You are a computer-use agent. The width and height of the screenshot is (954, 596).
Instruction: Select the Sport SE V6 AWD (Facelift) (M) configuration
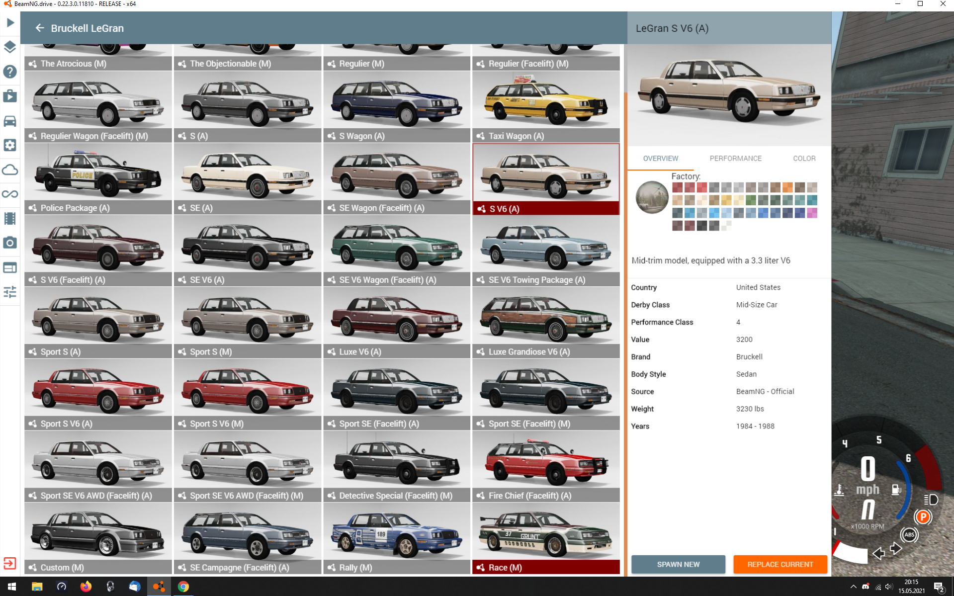point(248,467)
